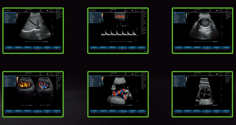Click the snowflake freeze icon on liver scan screen
The height and width of the screenshot is (125, 236).
48,10
